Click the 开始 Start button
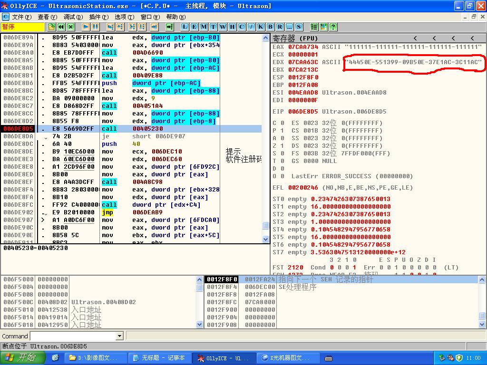The height and width of the screenshot is (365, 487). (x=23, y=358)
